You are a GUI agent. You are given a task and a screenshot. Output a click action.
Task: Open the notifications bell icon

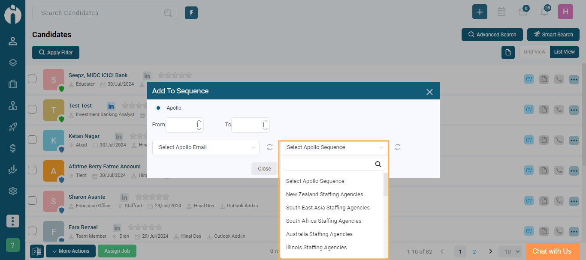tap(544, 12)
